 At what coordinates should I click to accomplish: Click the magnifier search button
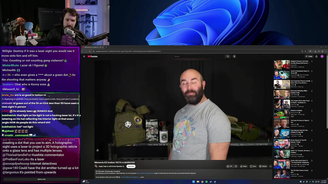point(228,56)
